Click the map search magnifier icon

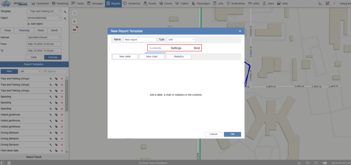[x=74, y=13]
